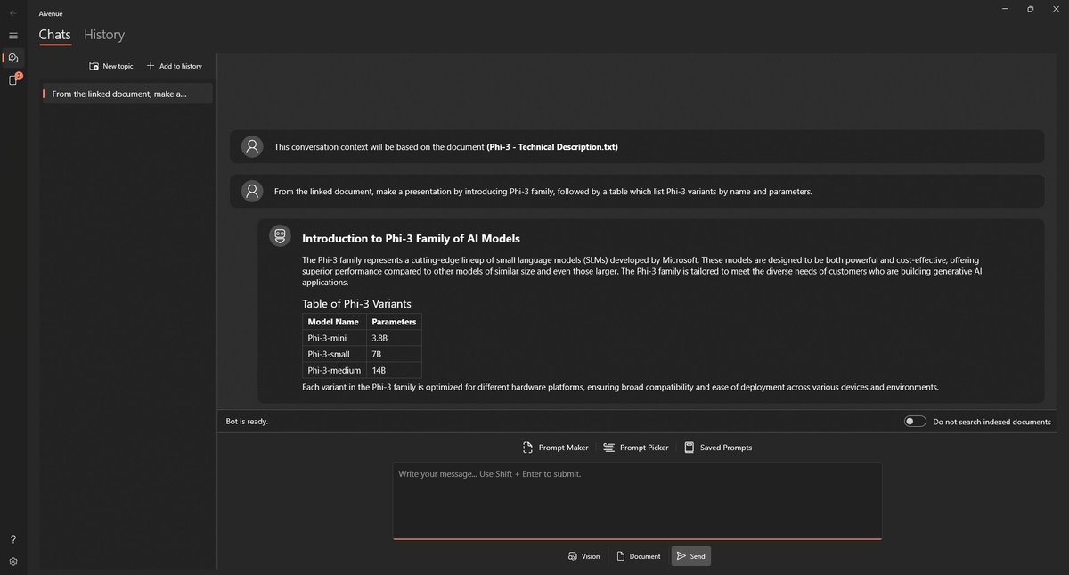Click the message input field
1069x575 pixels.
(637, 500)
